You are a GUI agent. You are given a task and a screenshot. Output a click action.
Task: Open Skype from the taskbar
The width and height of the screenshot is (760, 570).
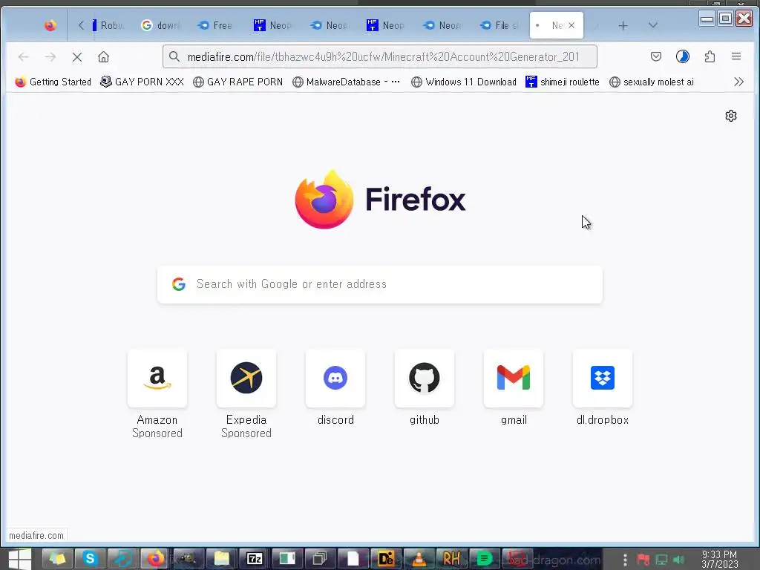[90, 559]
